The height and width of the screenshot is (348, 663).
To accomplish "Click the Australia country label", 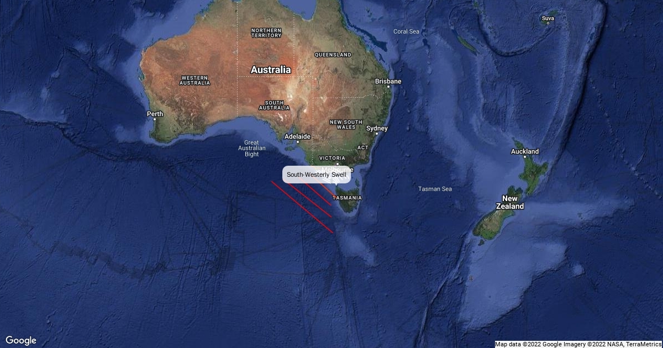I will click(271, 70).
